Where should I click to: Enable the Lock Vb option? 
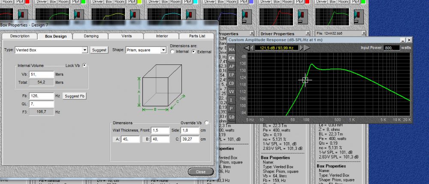[x=84, y=65]
